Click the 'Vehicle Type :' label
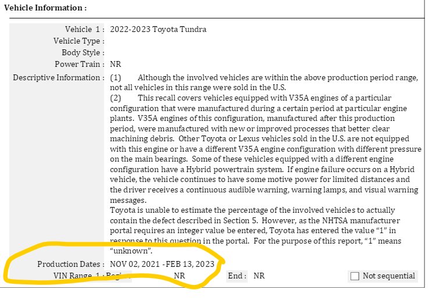Image resolution: width=436 pixels, height=300 pixels. pyautogui.click(x=79, y=41)
